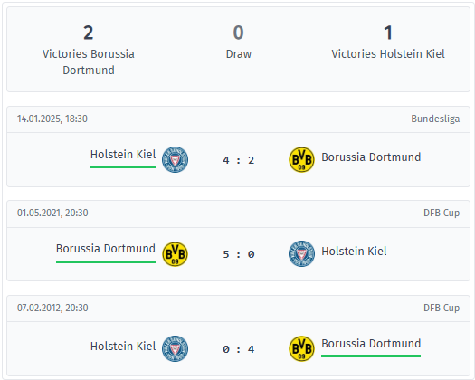Viewport: 475px width, 380px height.
Task: Click Victories Borussia Dortmund count
Action: coord(88,33)
